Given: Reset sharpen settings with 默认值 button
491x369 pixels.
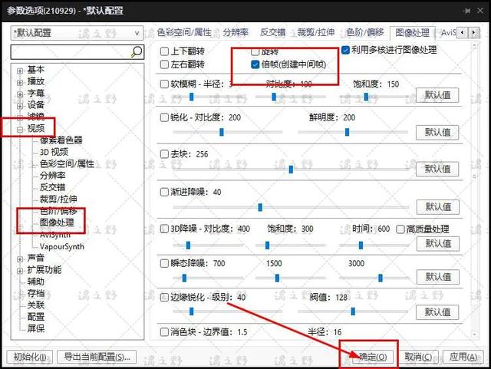Looking at the screenshot, I should 437,132.
